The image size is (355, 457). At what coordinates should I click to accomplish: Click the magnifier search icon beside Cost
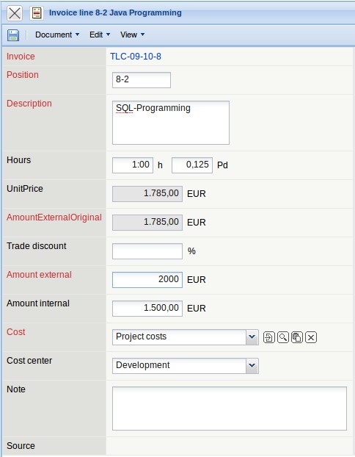pos(283,337)
